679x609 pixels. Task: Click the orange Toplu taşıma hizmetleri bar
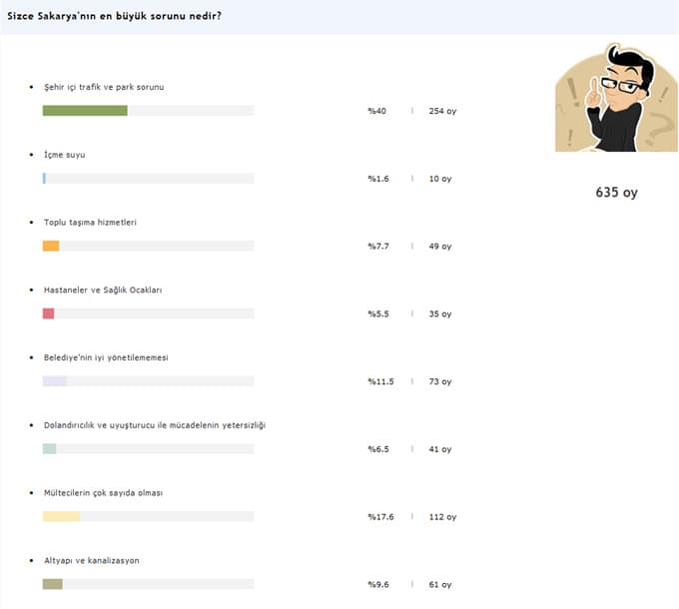tap(51, 246)
